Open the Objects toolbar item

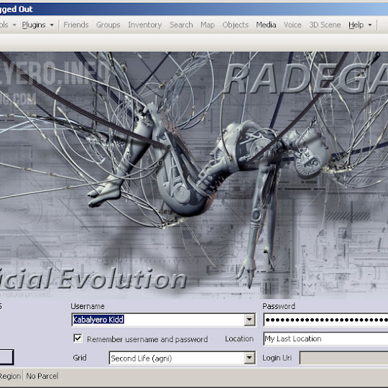coord(236,24)
